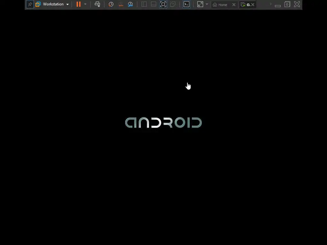The height and width of the screenshot is (245, 327).
Task: Expand the Workstation dropdown arrow
Action: coord(67,4)
